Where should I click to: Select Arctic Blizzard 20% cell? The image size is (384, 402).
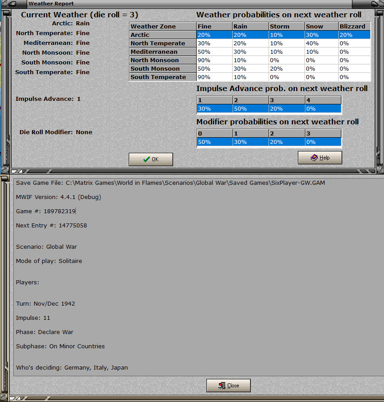(355, 35)
